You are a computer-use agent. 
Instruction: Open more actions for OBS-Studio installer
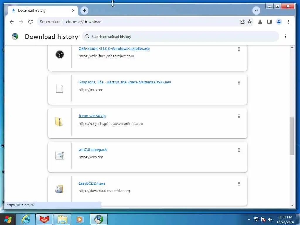(x=239, y=49)
